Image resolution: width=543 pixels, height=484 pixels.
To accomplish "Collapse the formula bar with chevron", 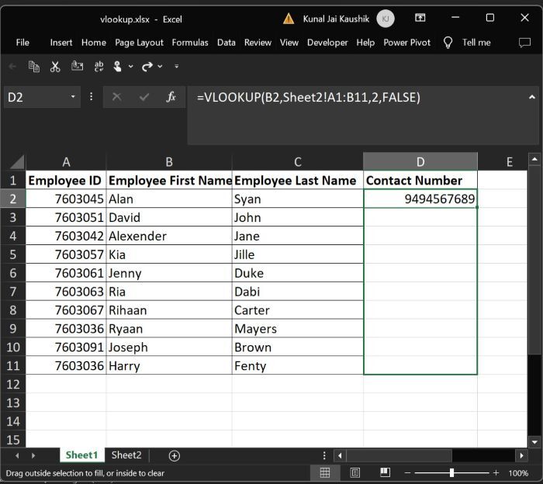I will 531,97.
